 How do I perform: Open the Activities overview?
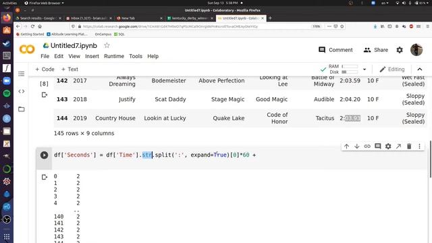(9, 3)
